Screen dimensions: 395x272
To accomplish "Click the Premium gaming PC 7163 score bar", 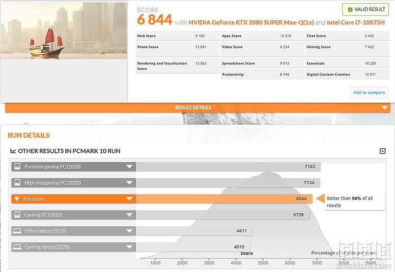I will (228, 166).
